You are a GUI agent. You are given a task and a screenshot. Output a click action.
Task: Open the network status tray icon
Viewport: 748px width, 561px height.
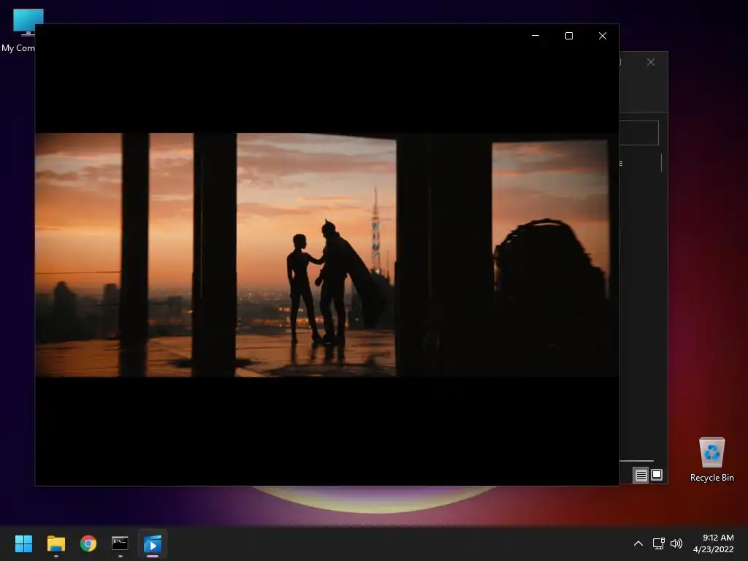658,543
